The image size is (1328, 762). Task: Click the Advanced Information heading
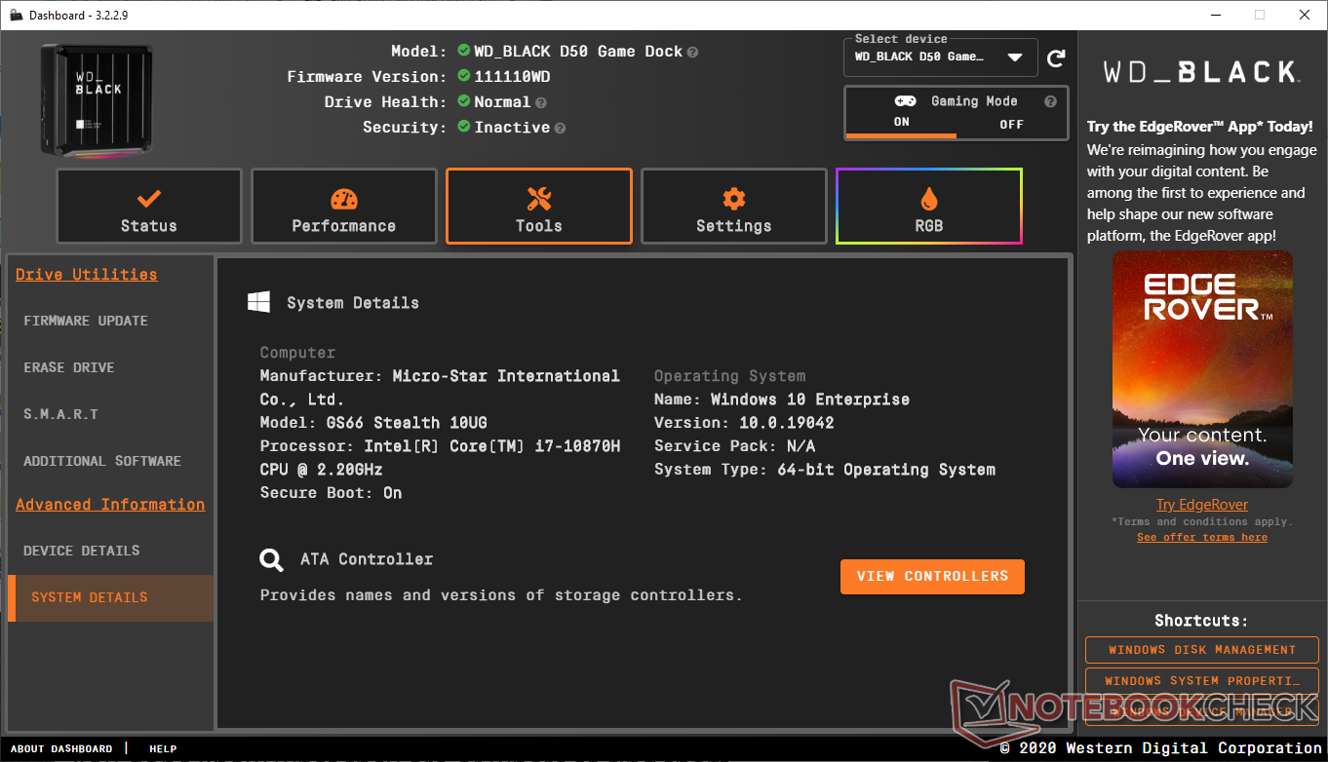110,505
